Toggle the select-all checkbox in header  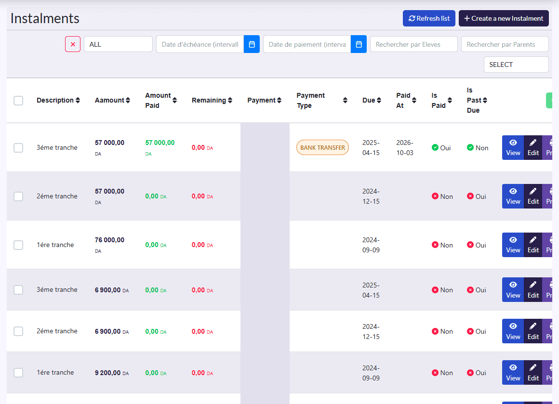(x=18, y=101)
